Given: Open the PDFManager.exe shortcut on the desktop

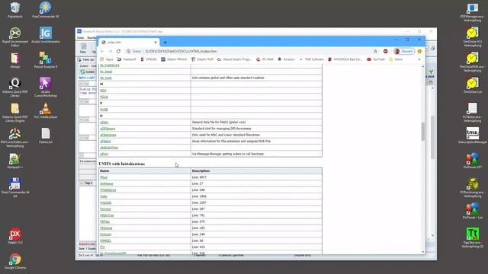Looking at the screenshot, I should pyautogui.click(x=473, y=12).
